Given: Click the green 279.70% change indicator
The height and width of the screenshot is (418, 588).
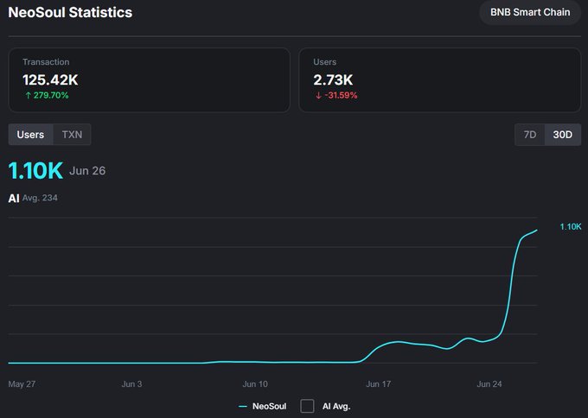Looking at the screenshot, I should tap(47, 95).
